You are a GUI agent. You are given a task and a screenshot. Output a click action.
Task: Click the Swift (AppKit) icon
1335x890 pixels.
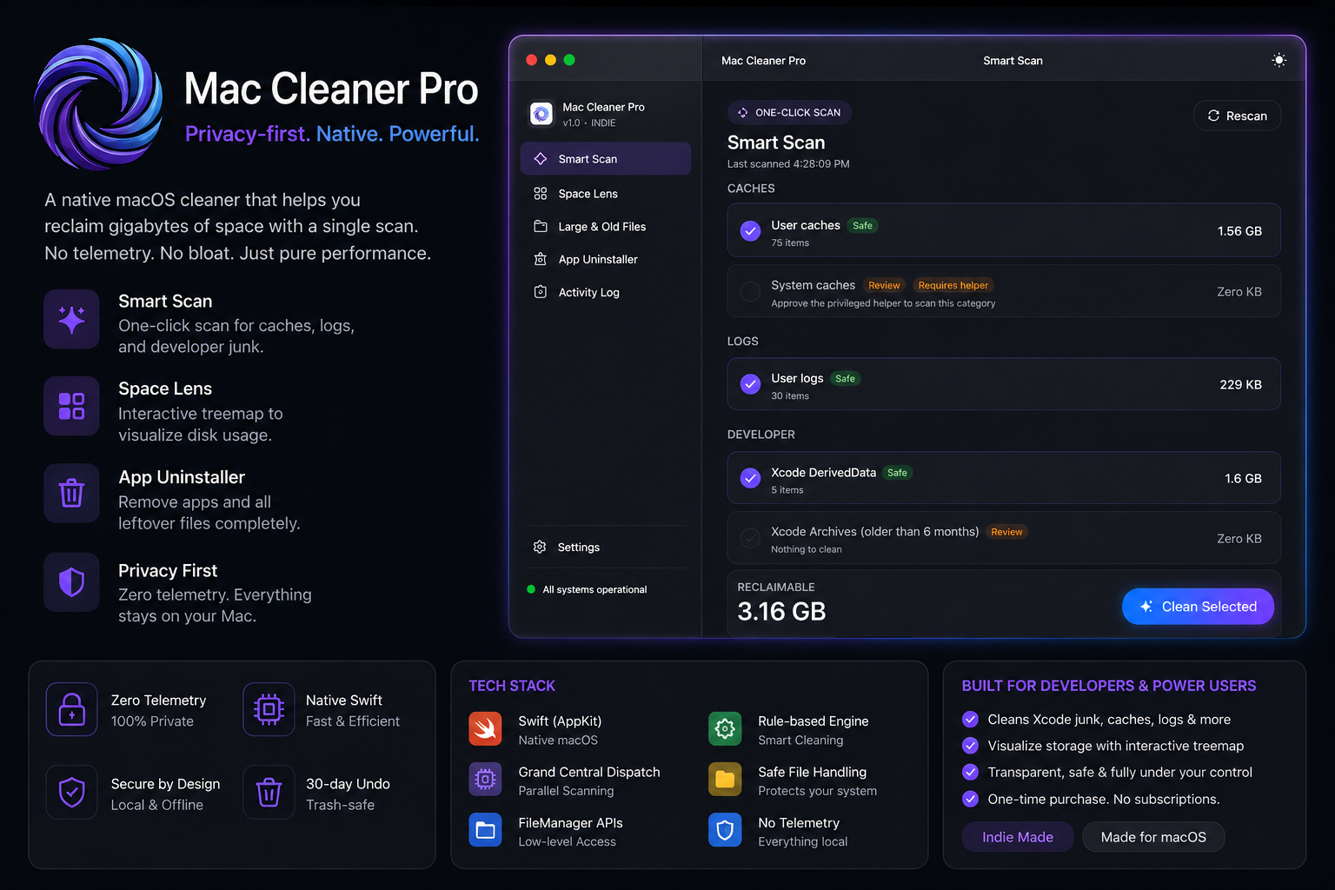click(x=485, y=728)
